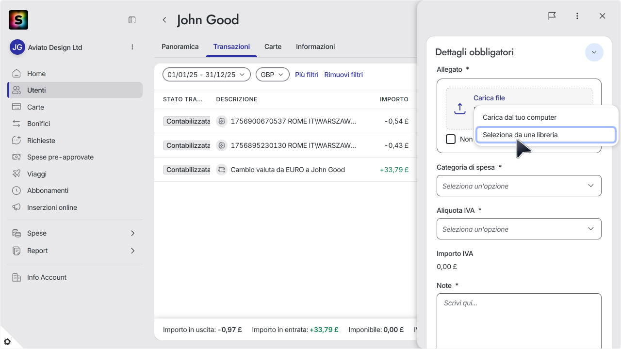
Task: Click the Carica file link
Action: click(489, 98)
